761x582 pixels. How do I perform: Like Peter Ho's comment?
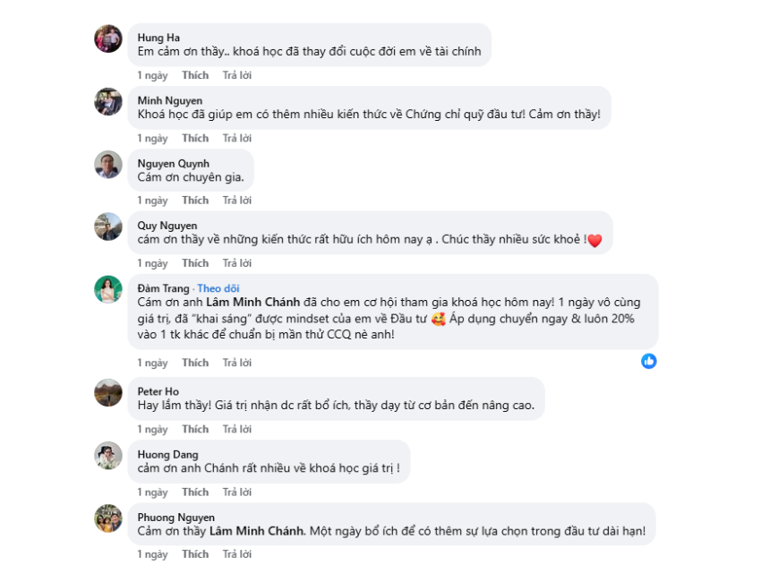[195, 429]
